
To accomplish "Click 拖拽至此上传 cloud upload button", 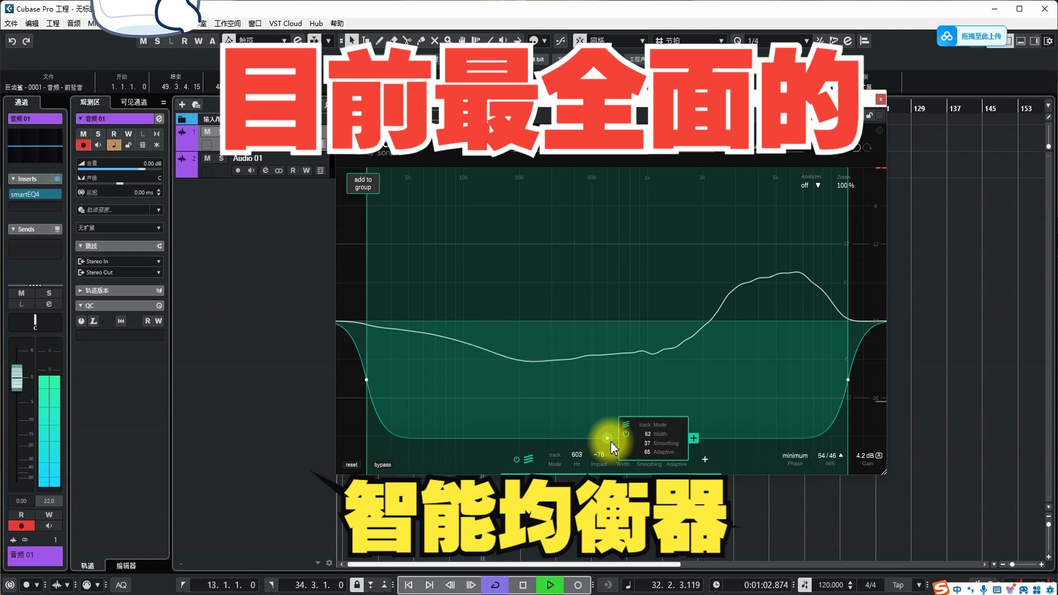I will (x=972, y=36).
